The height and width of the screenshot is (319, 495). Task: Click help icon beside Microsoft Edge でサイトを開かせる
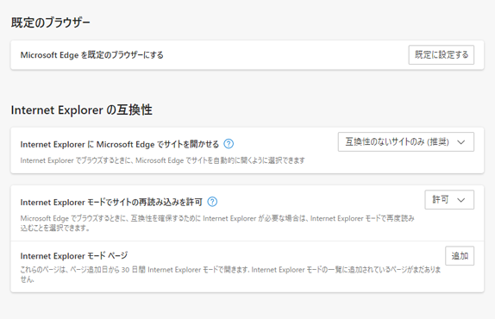point(229,144)
